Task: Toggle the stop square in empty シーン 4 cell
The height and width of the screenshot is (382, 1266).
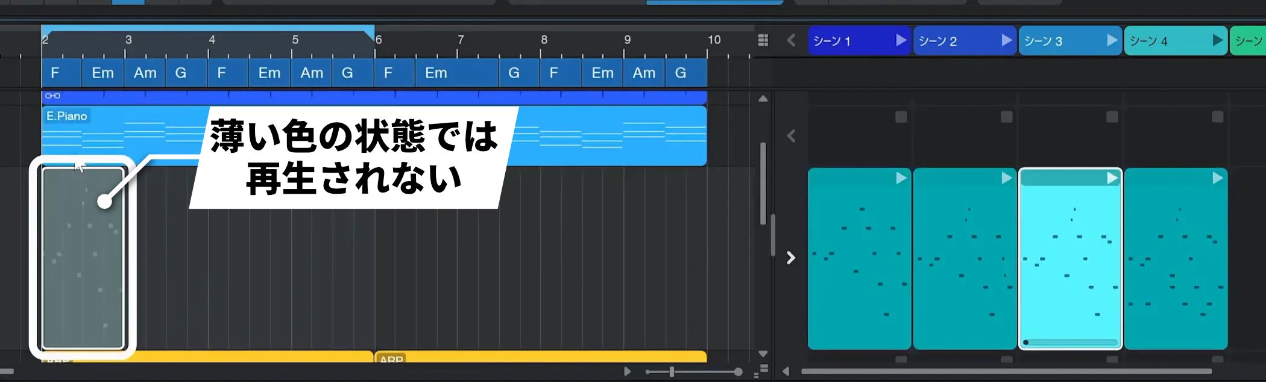Action: (1217, 117)
